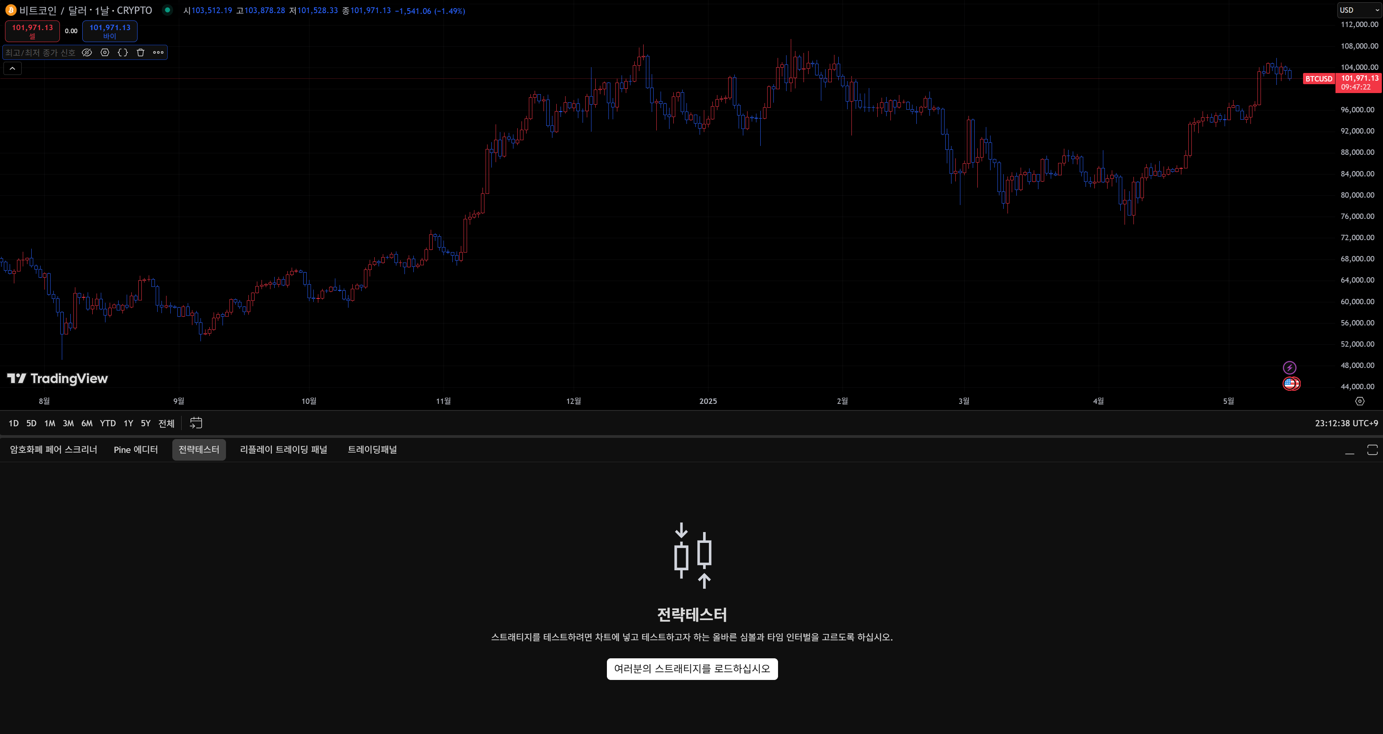Click the red 셀 sell button
The height and width of the screenshot is (734, 1383).
(32, 31)
